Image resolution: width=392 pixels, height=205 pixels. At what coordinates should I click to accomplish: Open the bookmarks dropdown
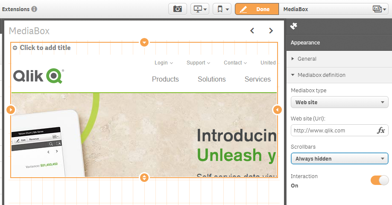coord(222,9)
